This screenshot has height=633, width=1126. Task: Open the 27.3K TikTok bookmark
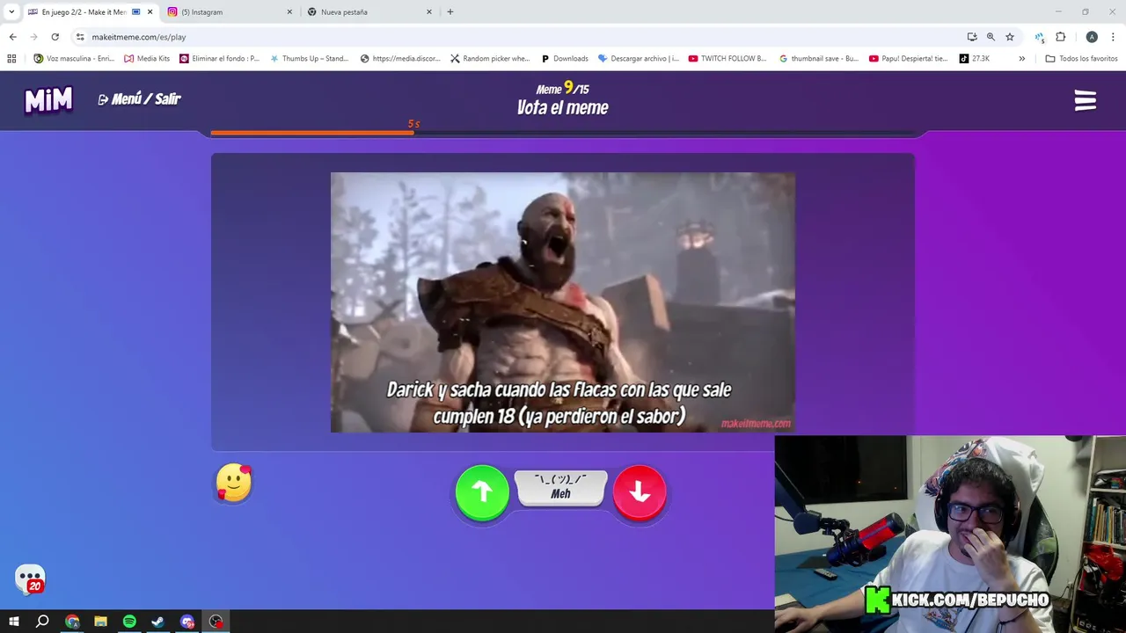[975, 59]
